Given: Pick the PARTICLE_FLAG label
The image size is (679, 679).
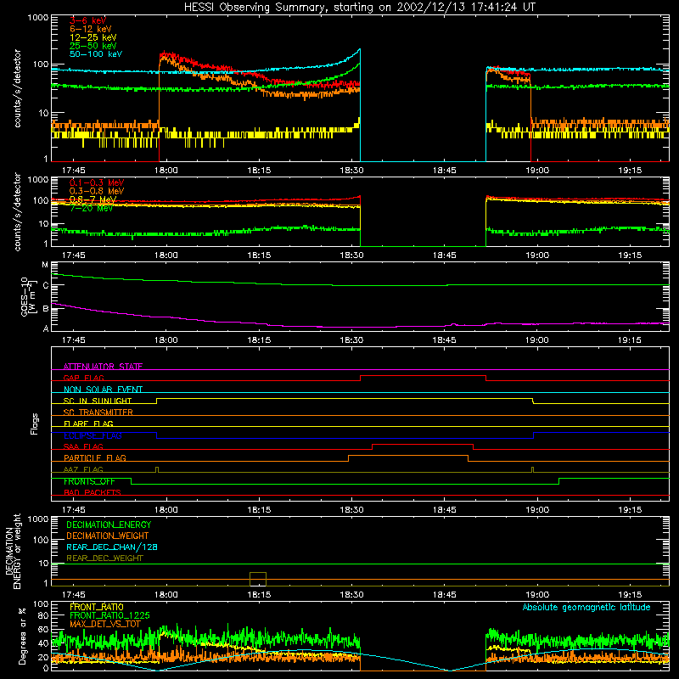Looking at the screenshot, I should (95, 457).
